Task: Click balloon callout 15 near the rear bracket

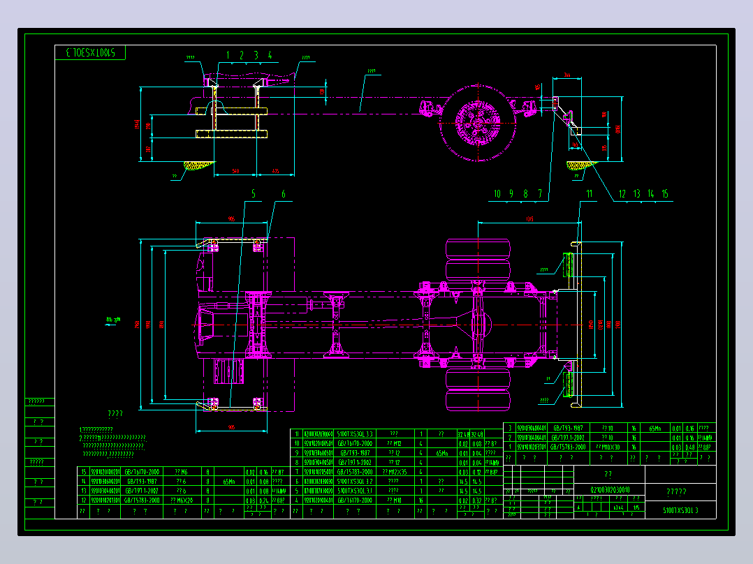Action: coord(665,193)
